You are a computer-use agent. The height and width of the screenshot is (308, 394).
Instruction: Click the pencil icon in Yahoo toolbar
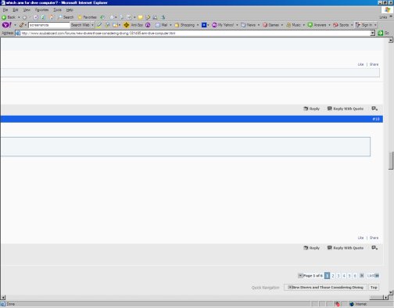coord(21,25)
